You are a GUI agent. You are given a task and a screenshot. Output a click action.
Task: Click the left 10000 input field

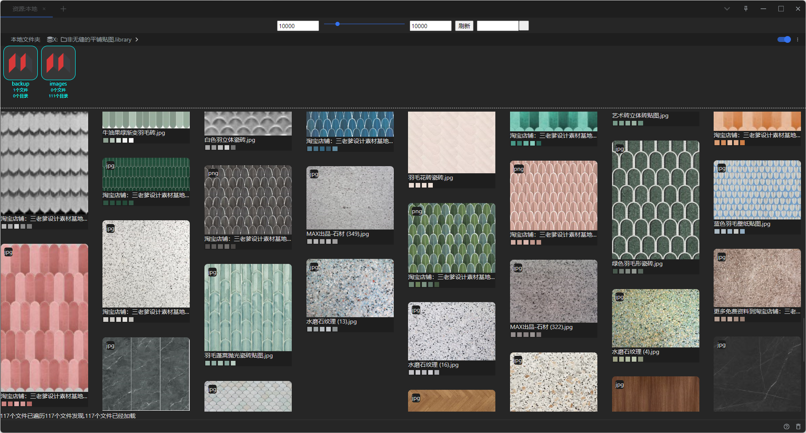(x=298, y=26)
